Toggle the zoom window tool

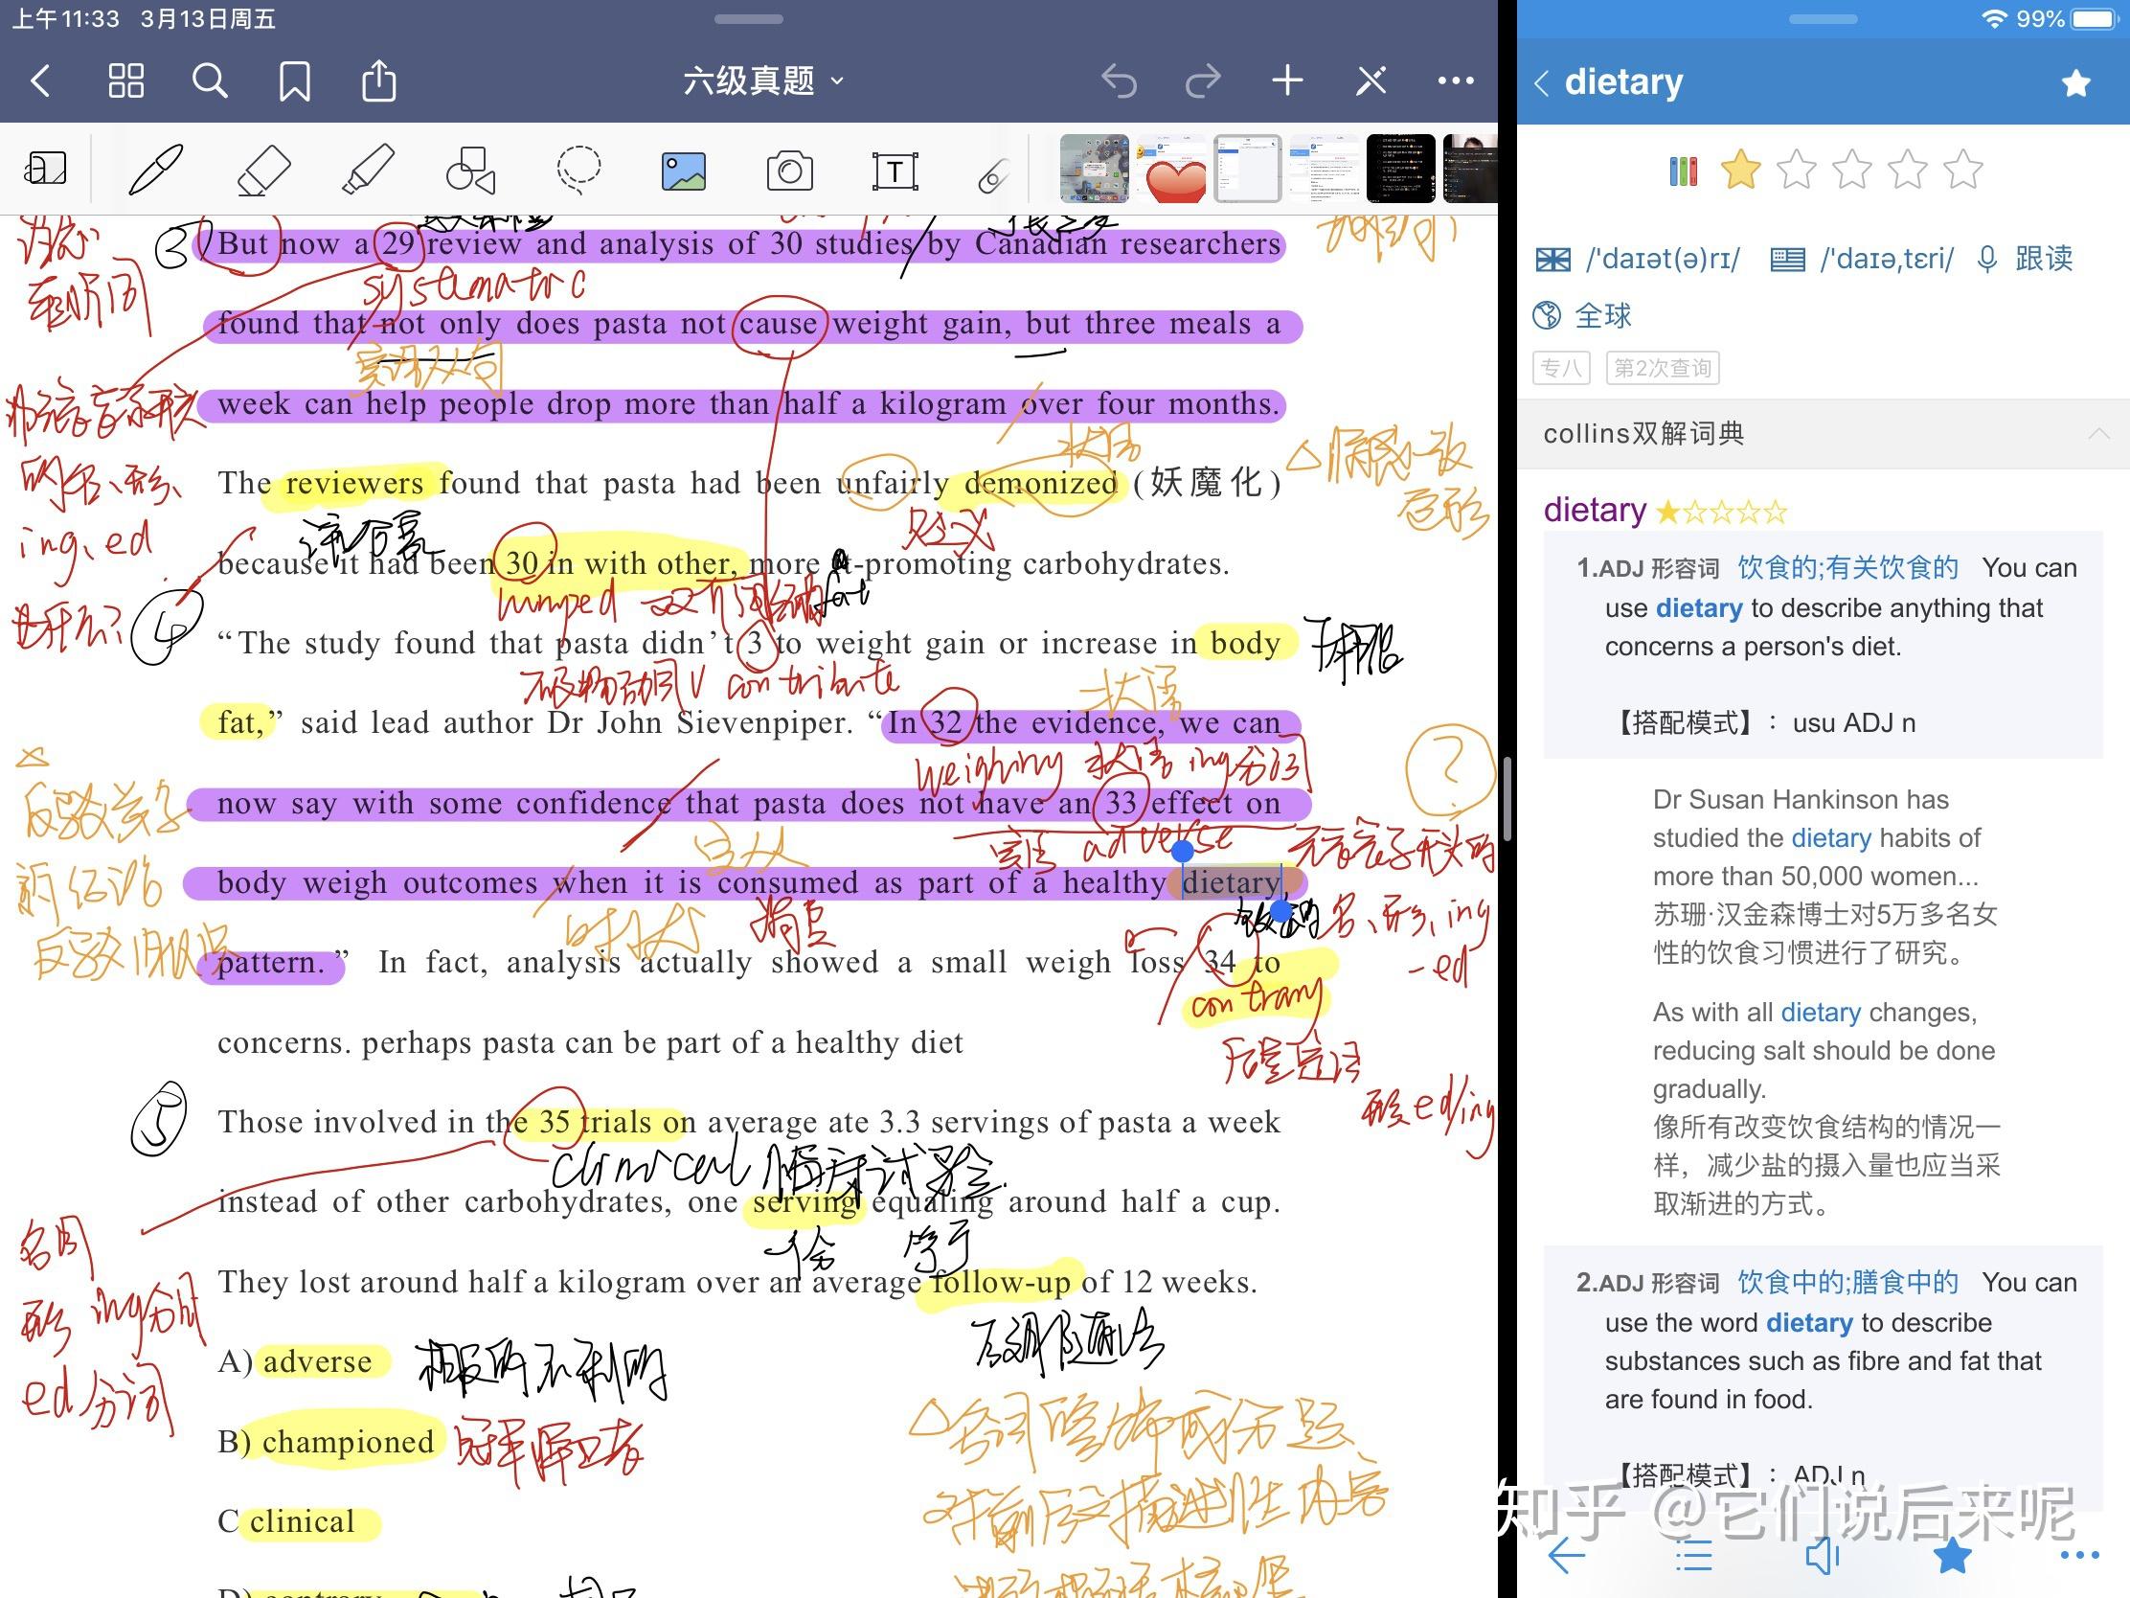pos(45,169)
